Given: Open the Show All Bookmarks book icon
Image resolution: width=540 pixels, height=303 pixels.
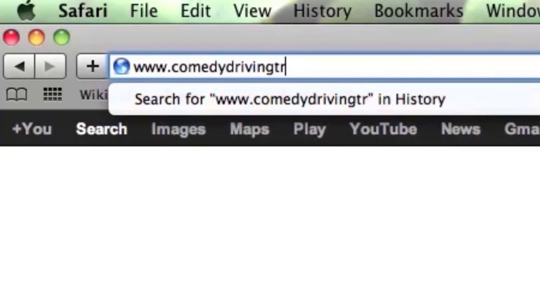Looking at the screenshot, I should (x=17, y=95).
